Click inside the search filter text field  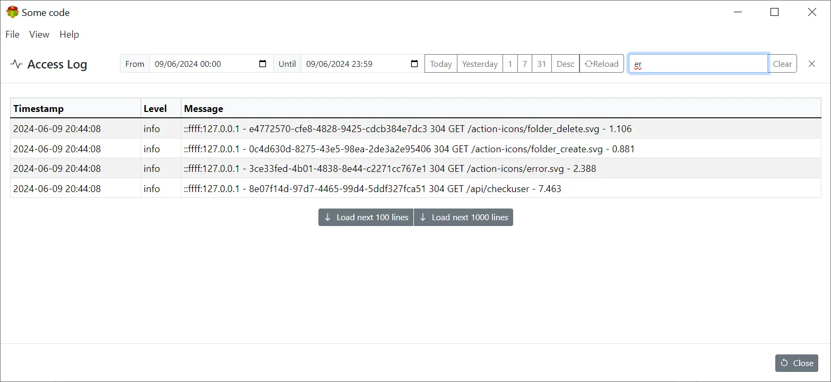coord(695,64)
